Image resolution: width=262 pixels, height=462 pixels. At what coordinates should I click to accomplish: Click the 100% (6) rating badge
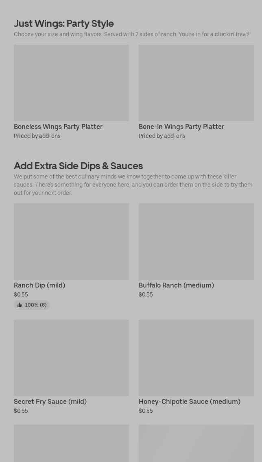32,305
